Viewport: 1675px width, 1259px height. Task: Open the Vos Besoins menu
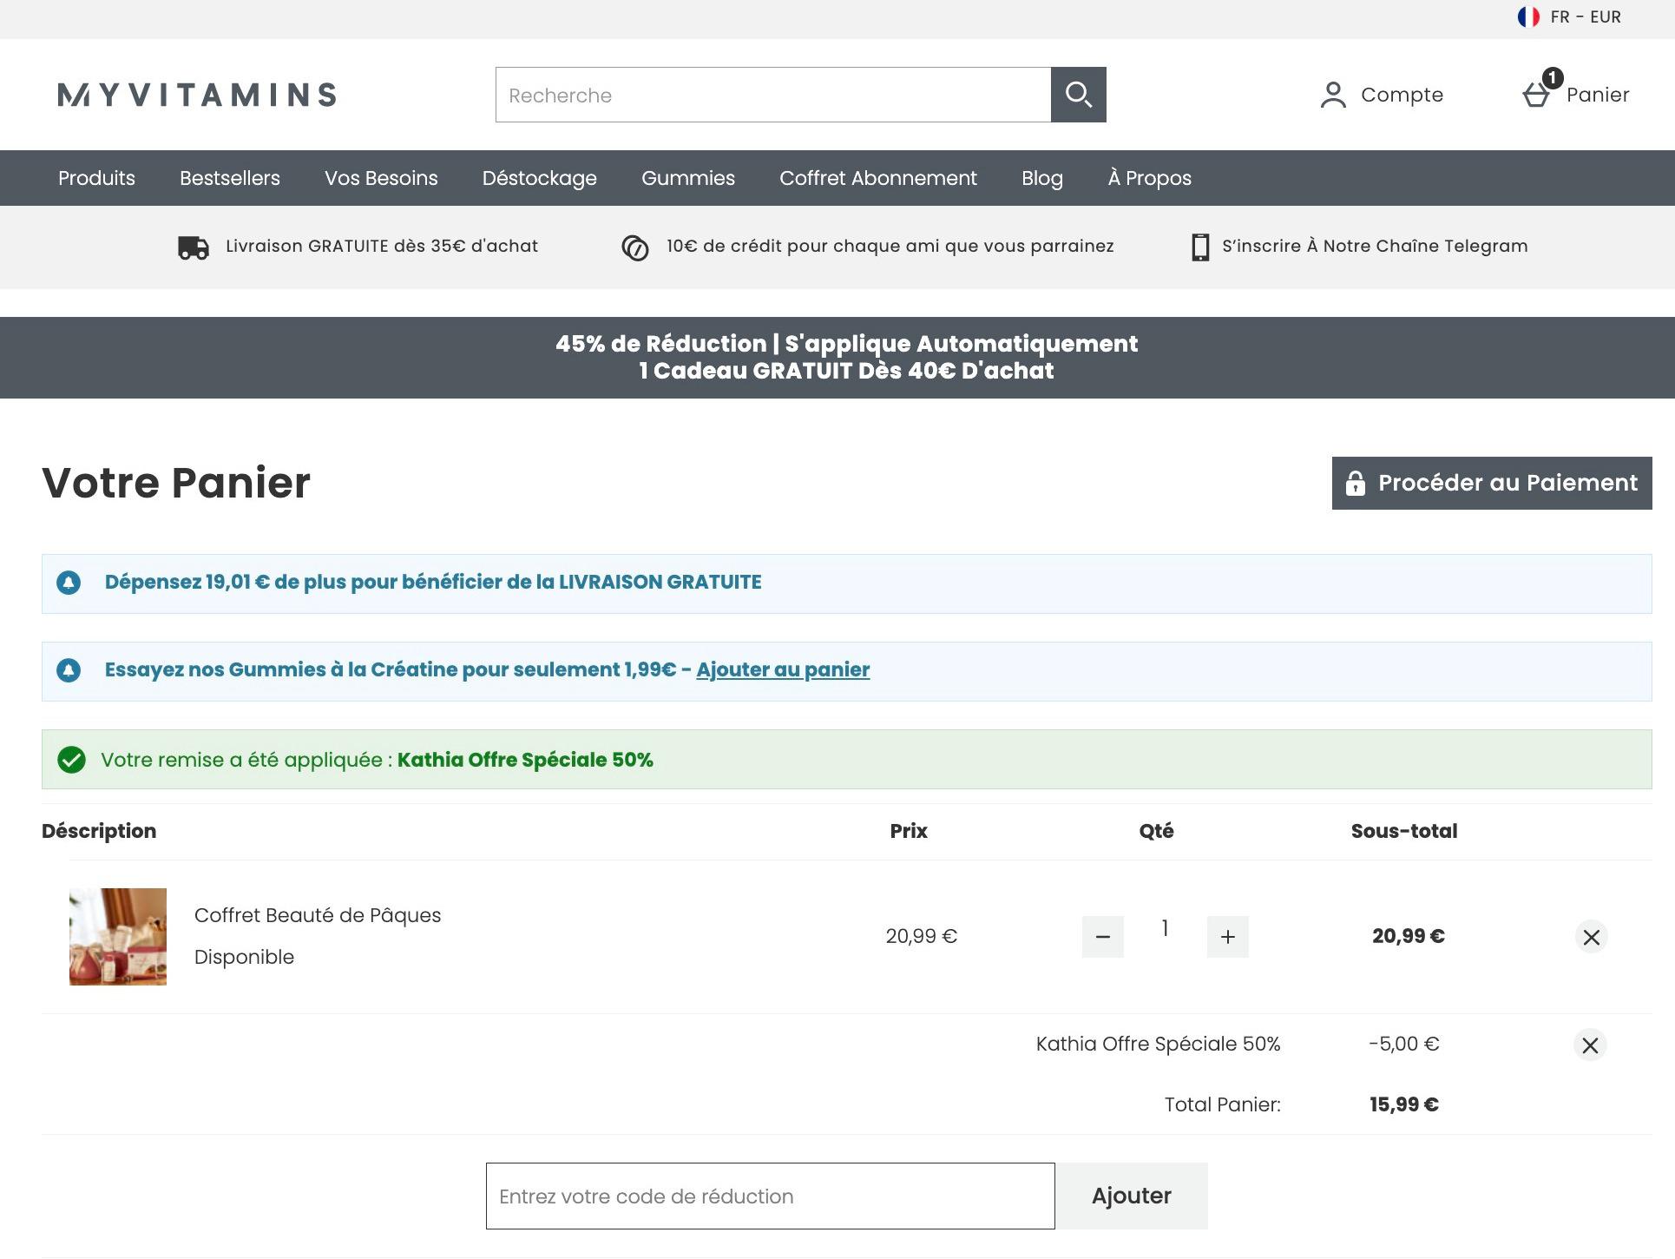coord(381,178)
